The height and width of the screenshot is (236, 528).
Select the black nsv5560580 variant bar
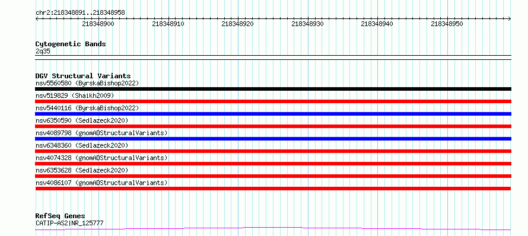[x=273, y=89]
